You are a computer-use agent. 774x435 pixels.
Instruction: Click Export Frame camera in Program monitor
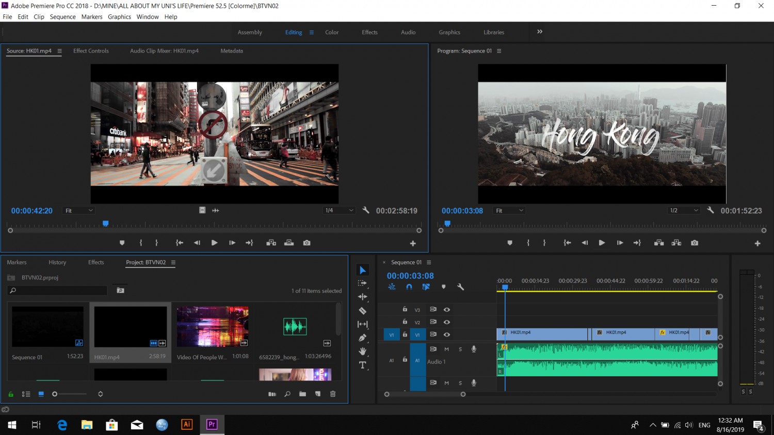695,243
